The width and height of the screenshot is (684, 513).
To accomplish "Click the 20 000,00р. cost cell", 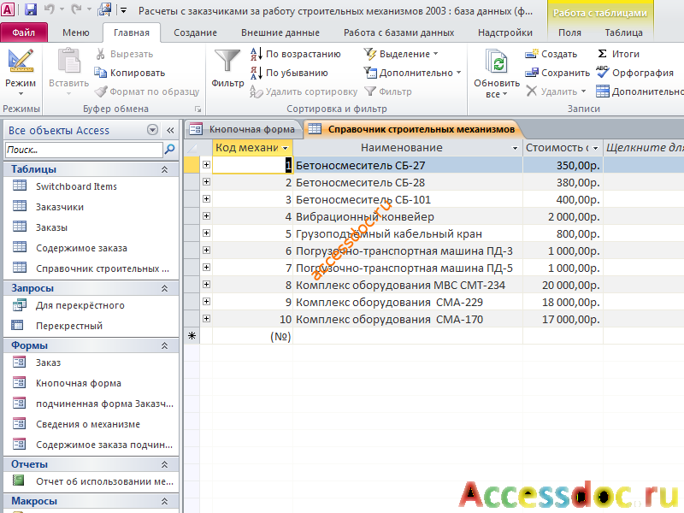I will pyautogui.click(x=563, y=285).
